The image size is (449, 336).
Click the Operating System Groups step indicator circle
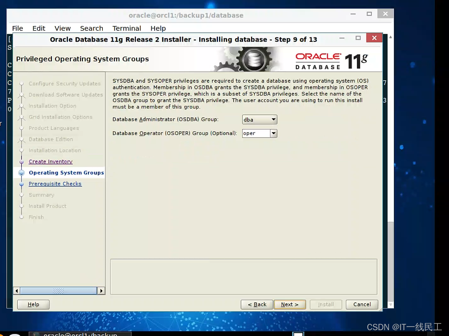pyautogui.click(x=22, y=173)
